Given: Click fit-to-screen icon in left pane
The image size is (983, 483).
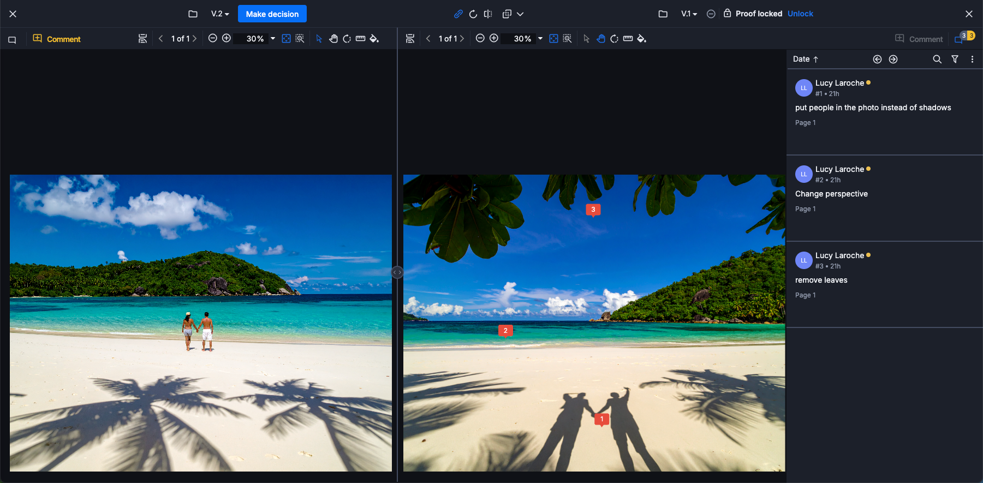Looking at the screenshot, I should coord(286,38).
